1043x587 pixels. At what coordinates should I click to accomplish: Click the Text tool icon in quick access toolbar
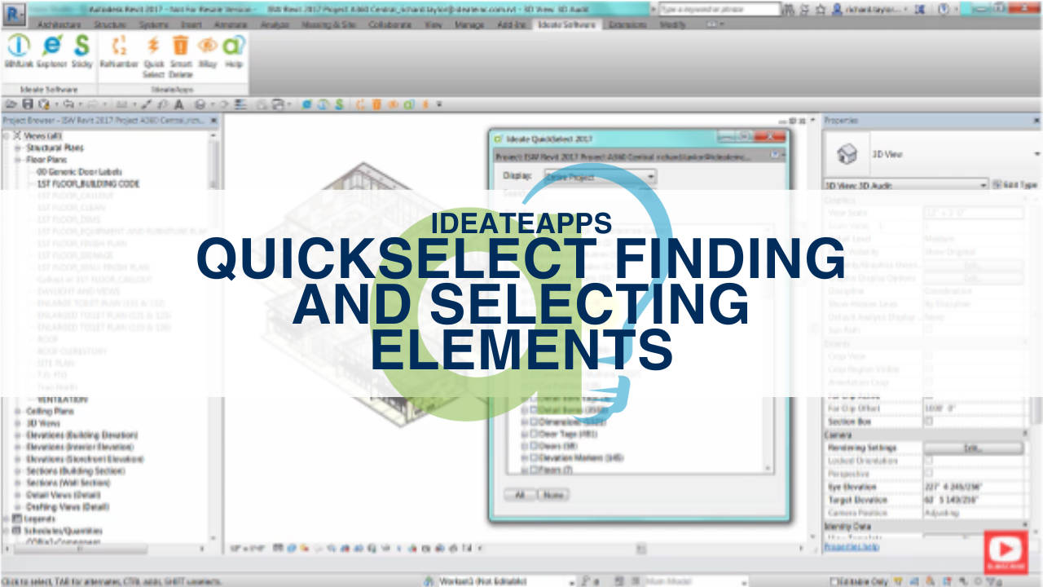pyautogui.click(x=178, y=104)
